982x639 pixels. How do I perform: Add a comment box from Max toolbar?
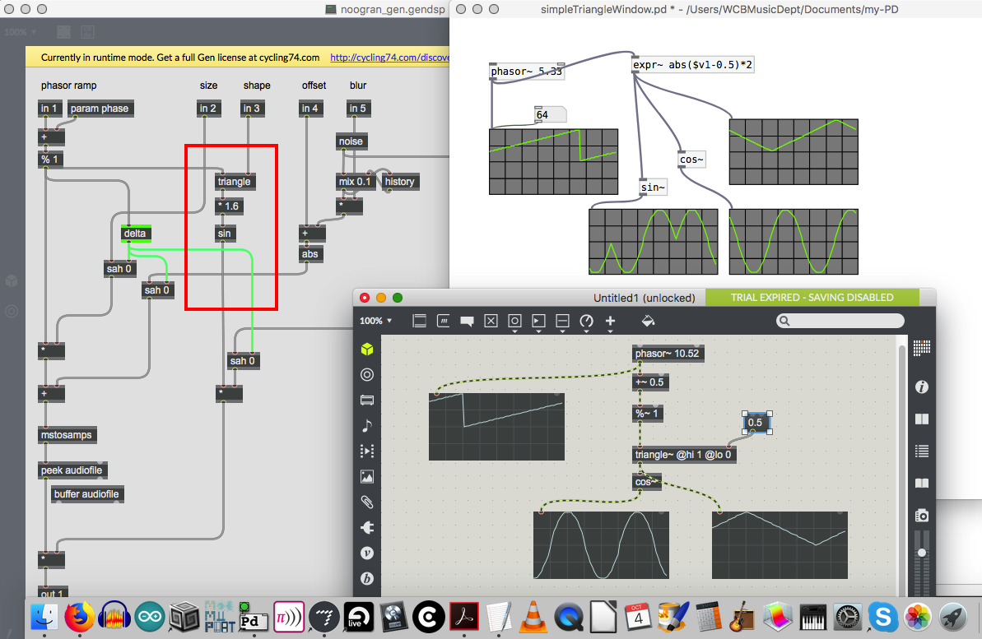(468, 321)
